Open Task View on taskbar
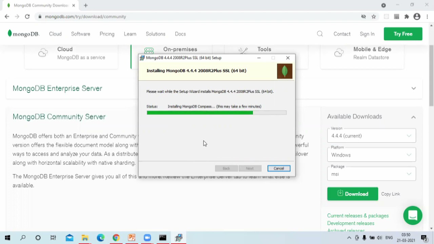The image size is (434, 244). (53, 238)
